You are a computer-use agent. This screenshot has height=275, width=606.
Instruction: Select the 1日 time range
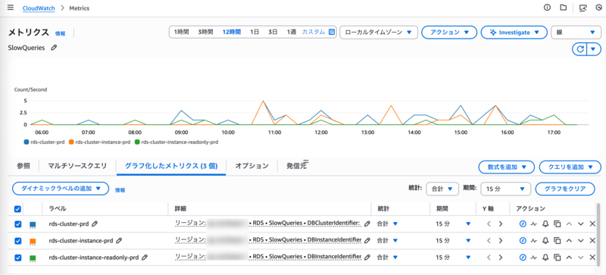click(255, 32)
